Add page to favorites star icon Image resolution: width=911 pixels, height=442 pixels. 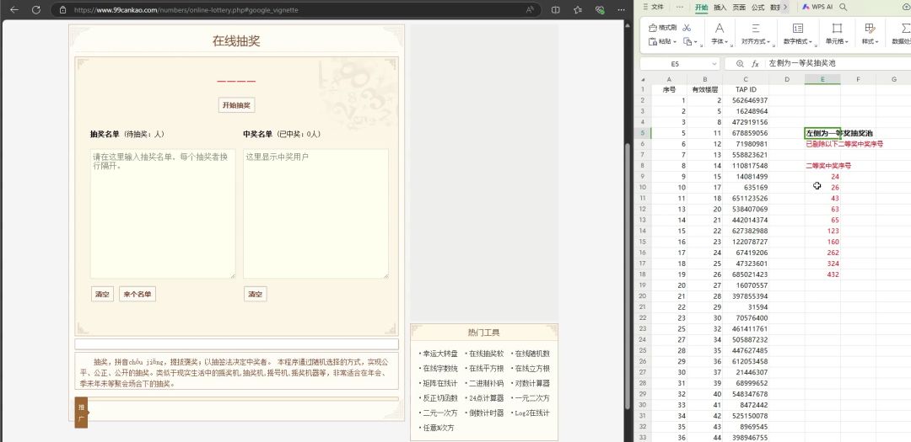tap(578, 9)
